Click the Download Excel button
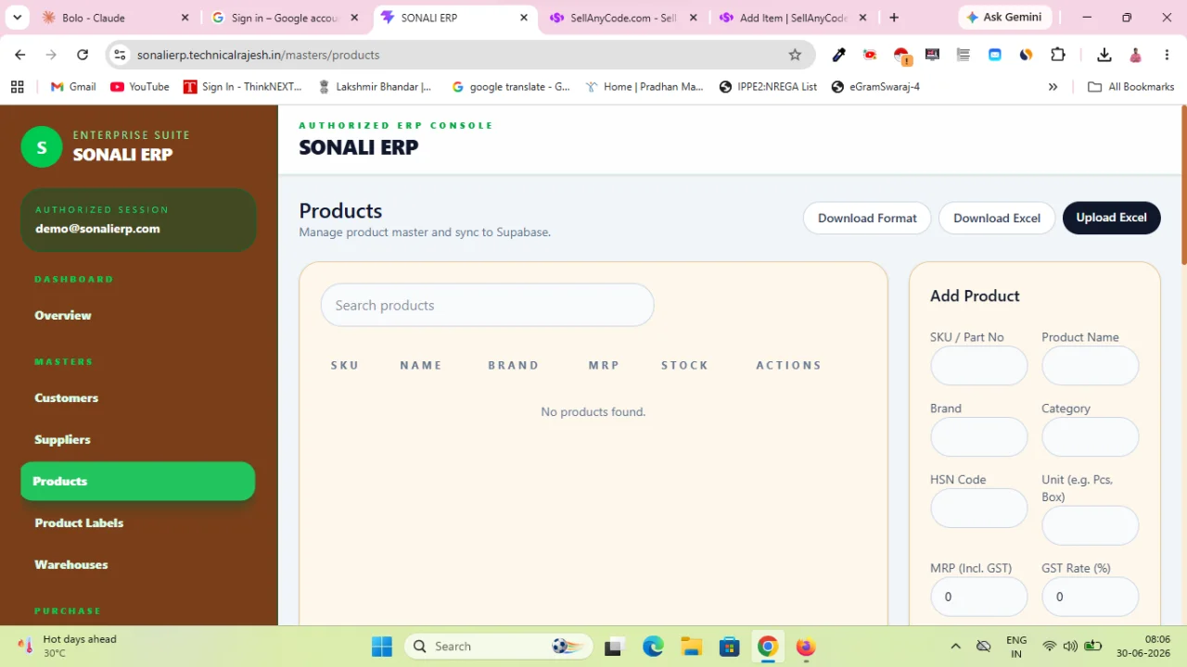The image size is (1187, 667). pyautogui.click(x=997, y=218)
